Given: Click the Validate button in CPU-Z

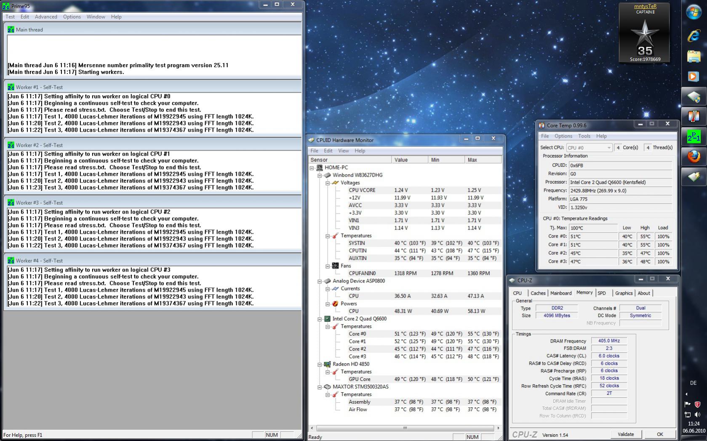Looking at the screenshot, I should (x=626, y=434).
